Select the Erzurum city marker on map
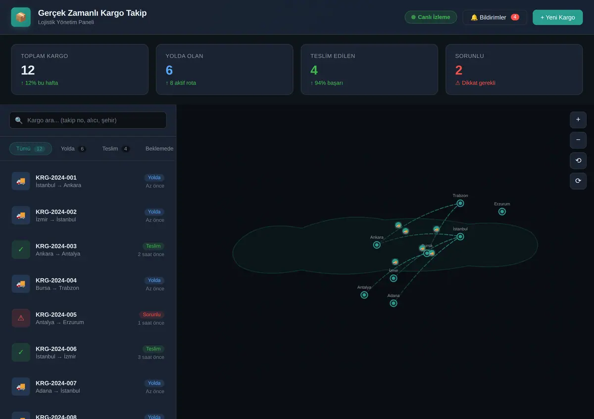This screenshot has height=419, width=594. pos(502,211)
